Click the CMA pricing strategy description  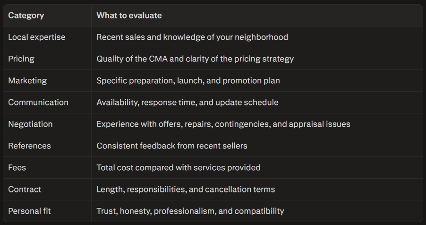click(x=195, y=59)
